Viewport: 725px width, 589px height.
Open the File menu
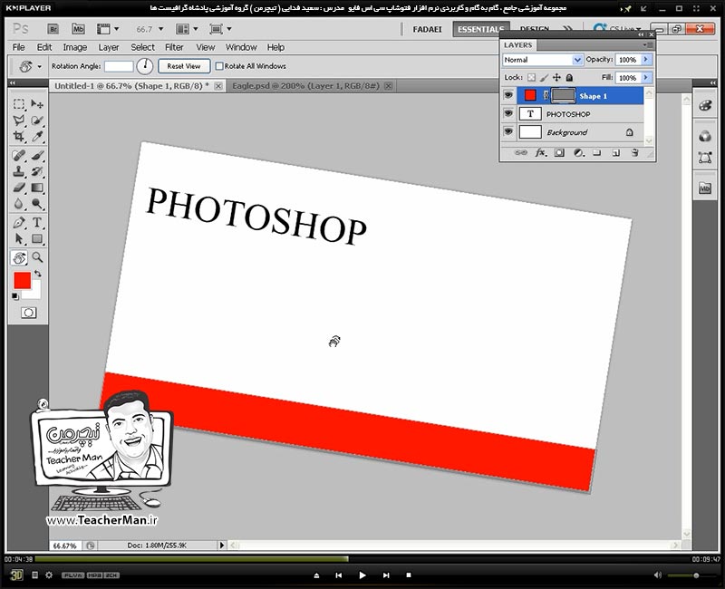[x=18, y=47]
